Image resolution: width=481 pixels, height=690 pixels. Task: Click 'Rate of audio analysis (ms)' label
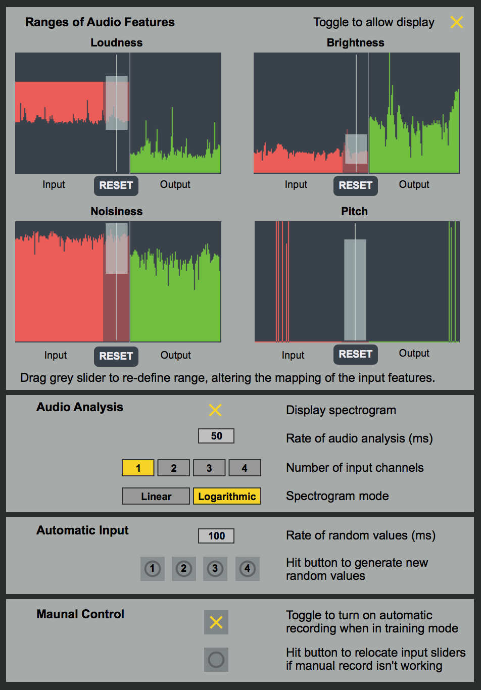tap(359, 438)
